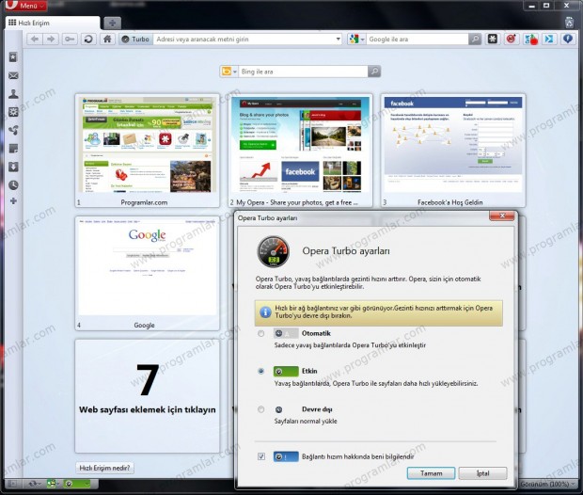
Task: Focus the Google ile ara field
Action: click(418, 40)
